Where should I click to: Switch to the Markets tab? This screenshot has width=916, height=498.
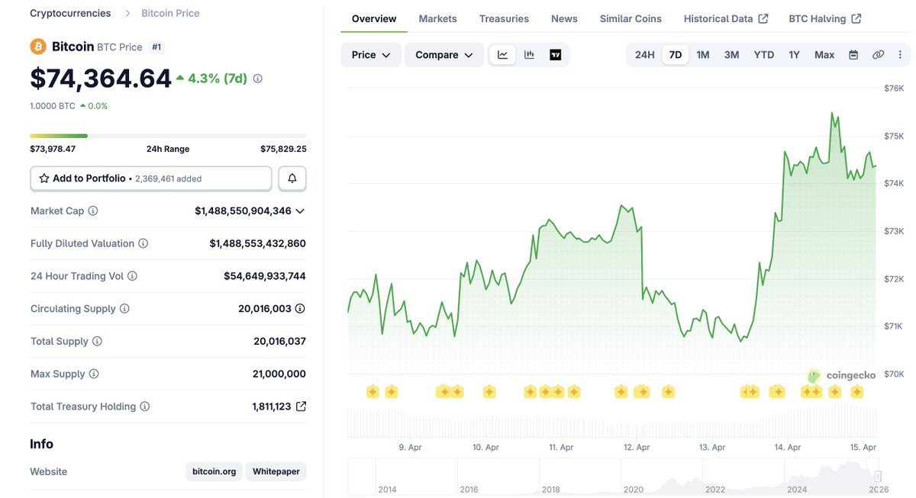437,18
